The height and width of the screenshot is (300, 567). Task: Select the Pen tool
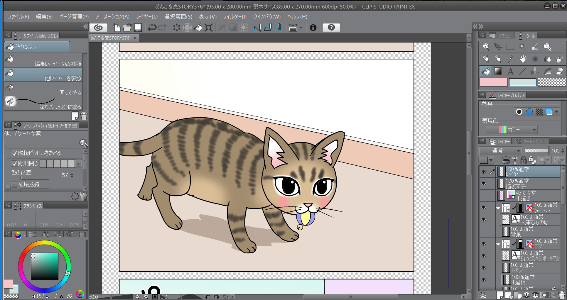(x=486, y=59)
